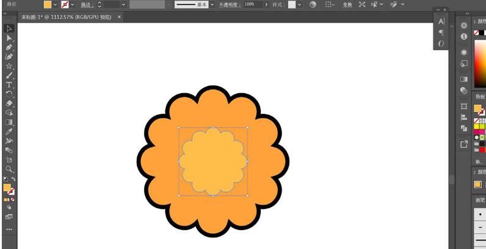The height and width of the screenshot is (249, 486).
Task: Click the orange fill swatch in control bar
Action: tap(48, 4)
